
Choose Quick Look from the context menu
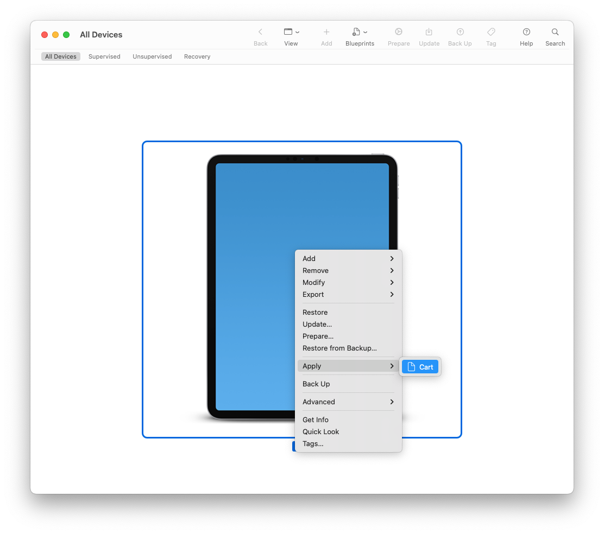click(348, 431)
